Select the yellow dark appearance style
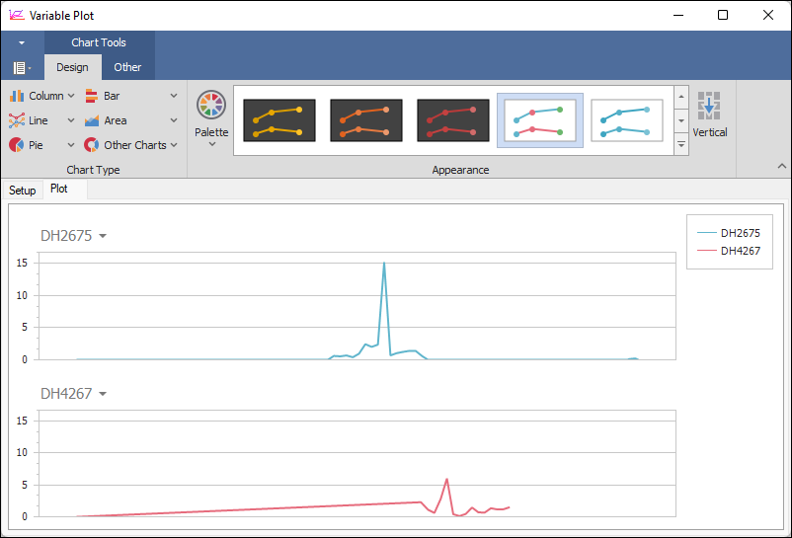This screenshot has width=792, height=538. pyautogui.click(x=278, y=120)
